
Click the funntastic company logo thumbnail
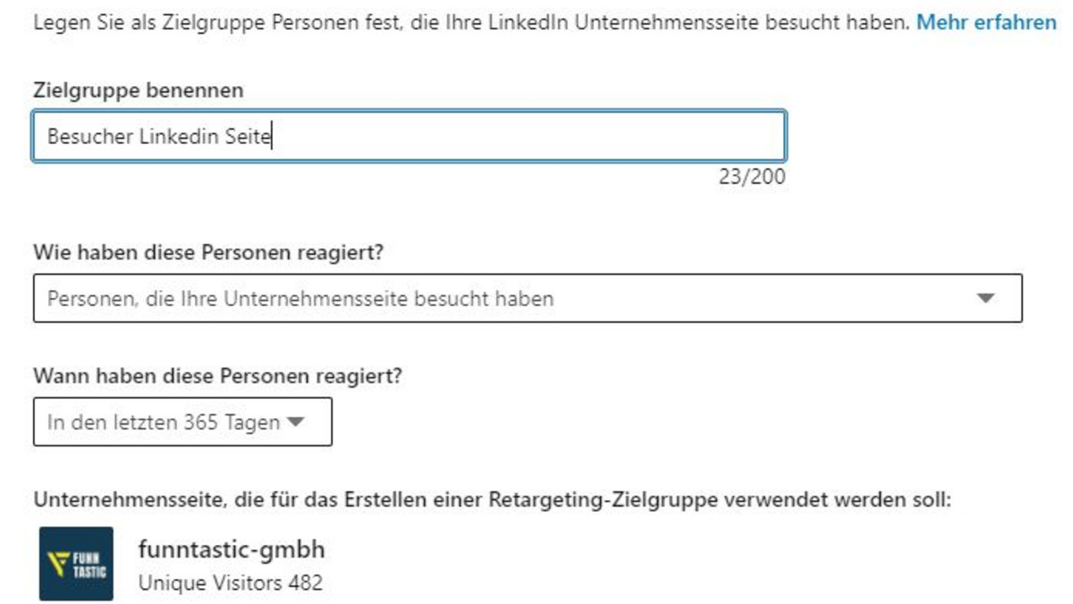[76, 564]
